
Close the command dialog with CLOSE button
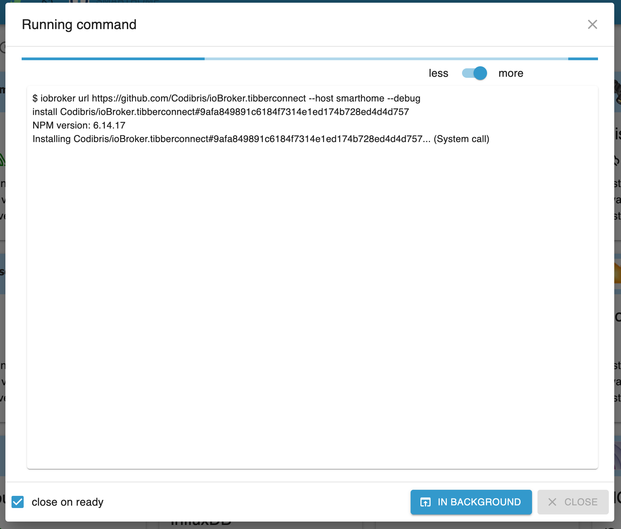[573, 502]
